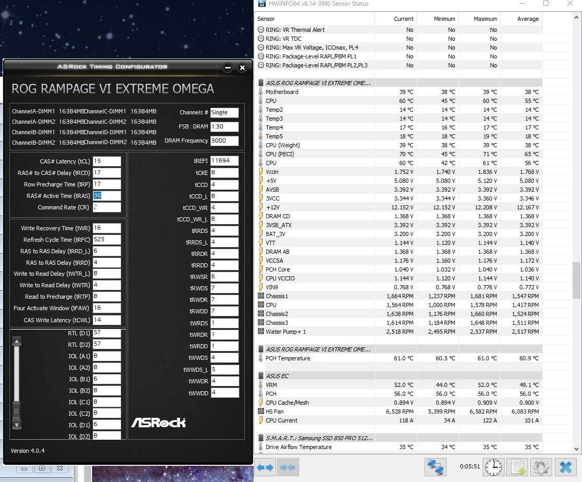Click the tWWDS_L value field

point(224,369)
